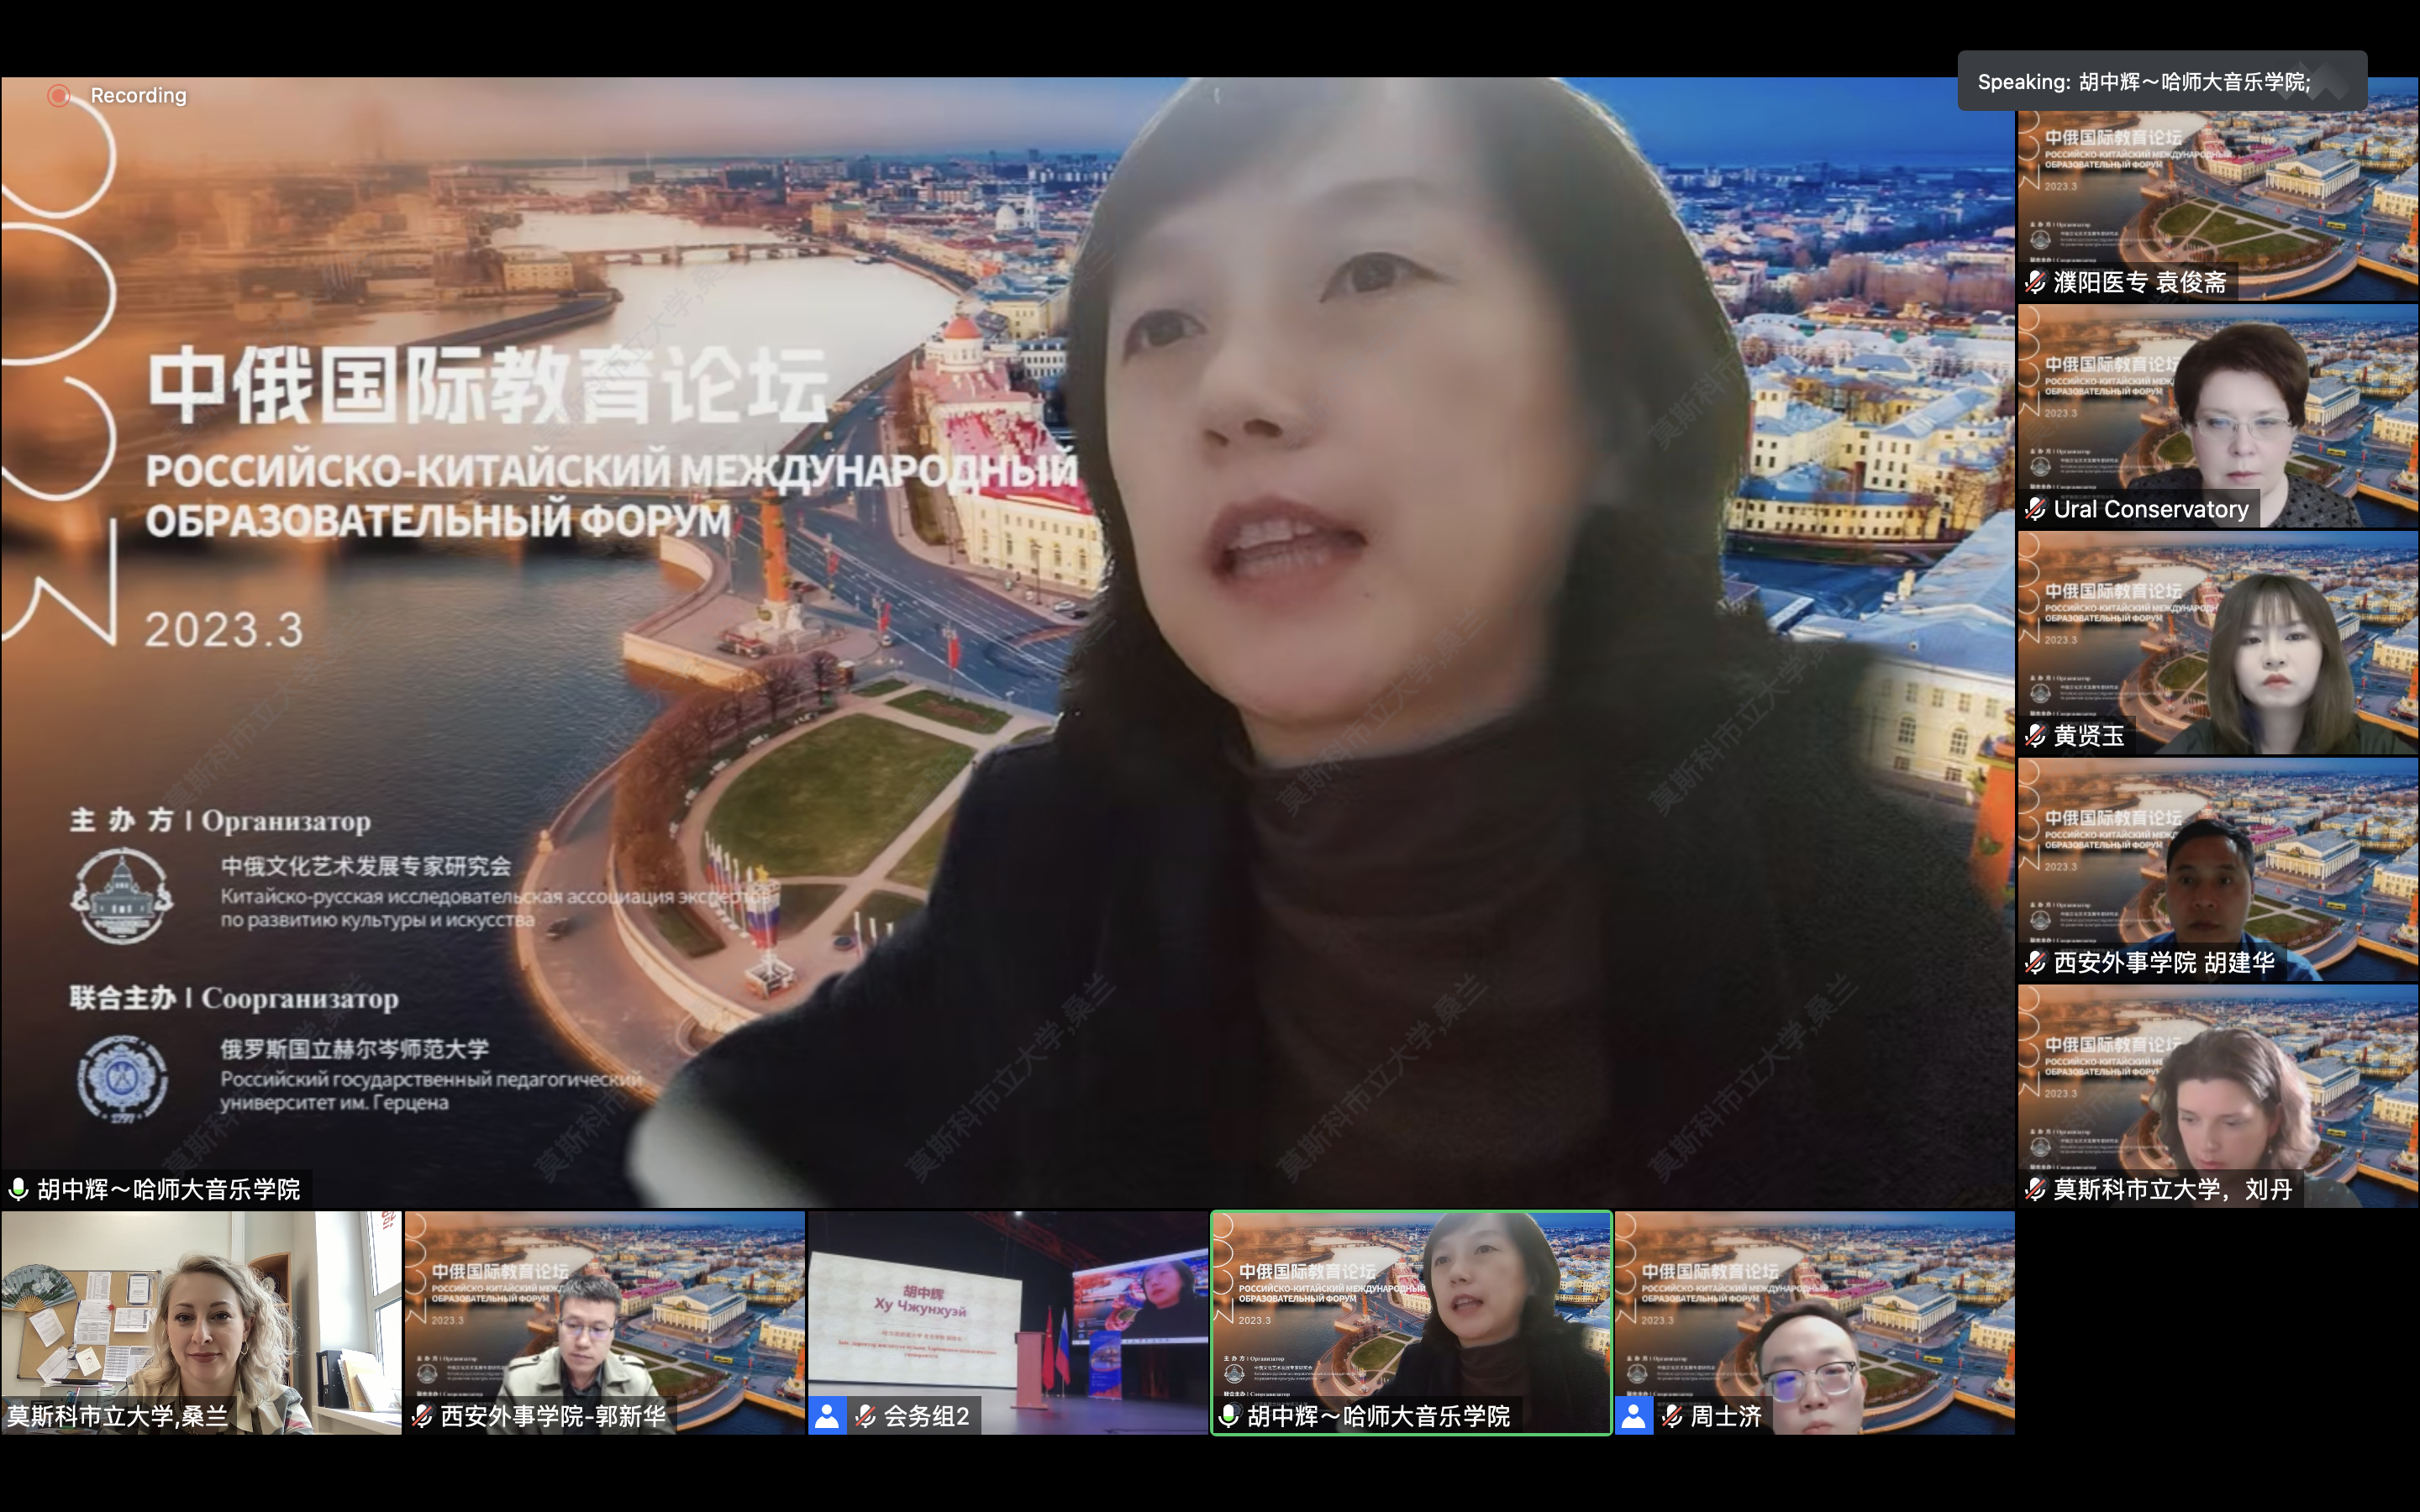
Task: Click muted mic icon for 西安外事学院 胡建华
Action: click(x=2035, y=963)
